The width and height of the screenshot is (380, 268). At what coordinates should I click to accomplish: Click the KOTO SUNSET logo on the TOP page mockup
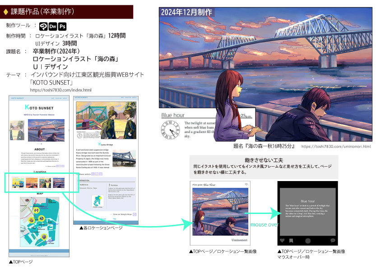pyautogui.click(x=39, y=108)
